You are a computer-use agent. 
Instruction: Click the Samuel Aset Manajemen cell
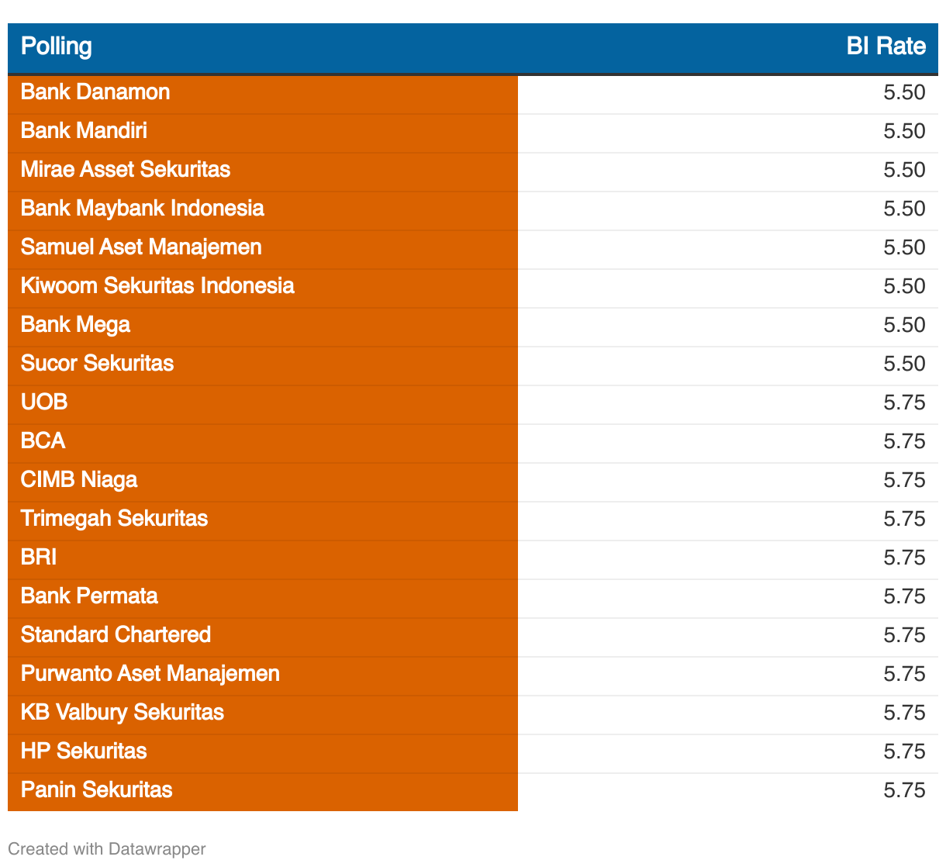(141, 247)
